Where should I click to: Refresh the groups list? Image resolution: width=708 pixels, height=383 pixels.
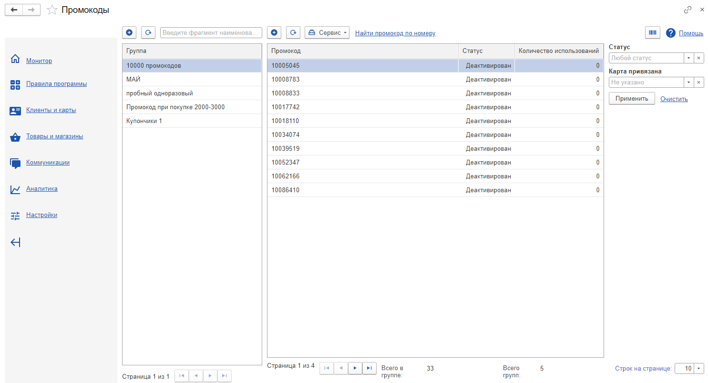click(148, 32)
